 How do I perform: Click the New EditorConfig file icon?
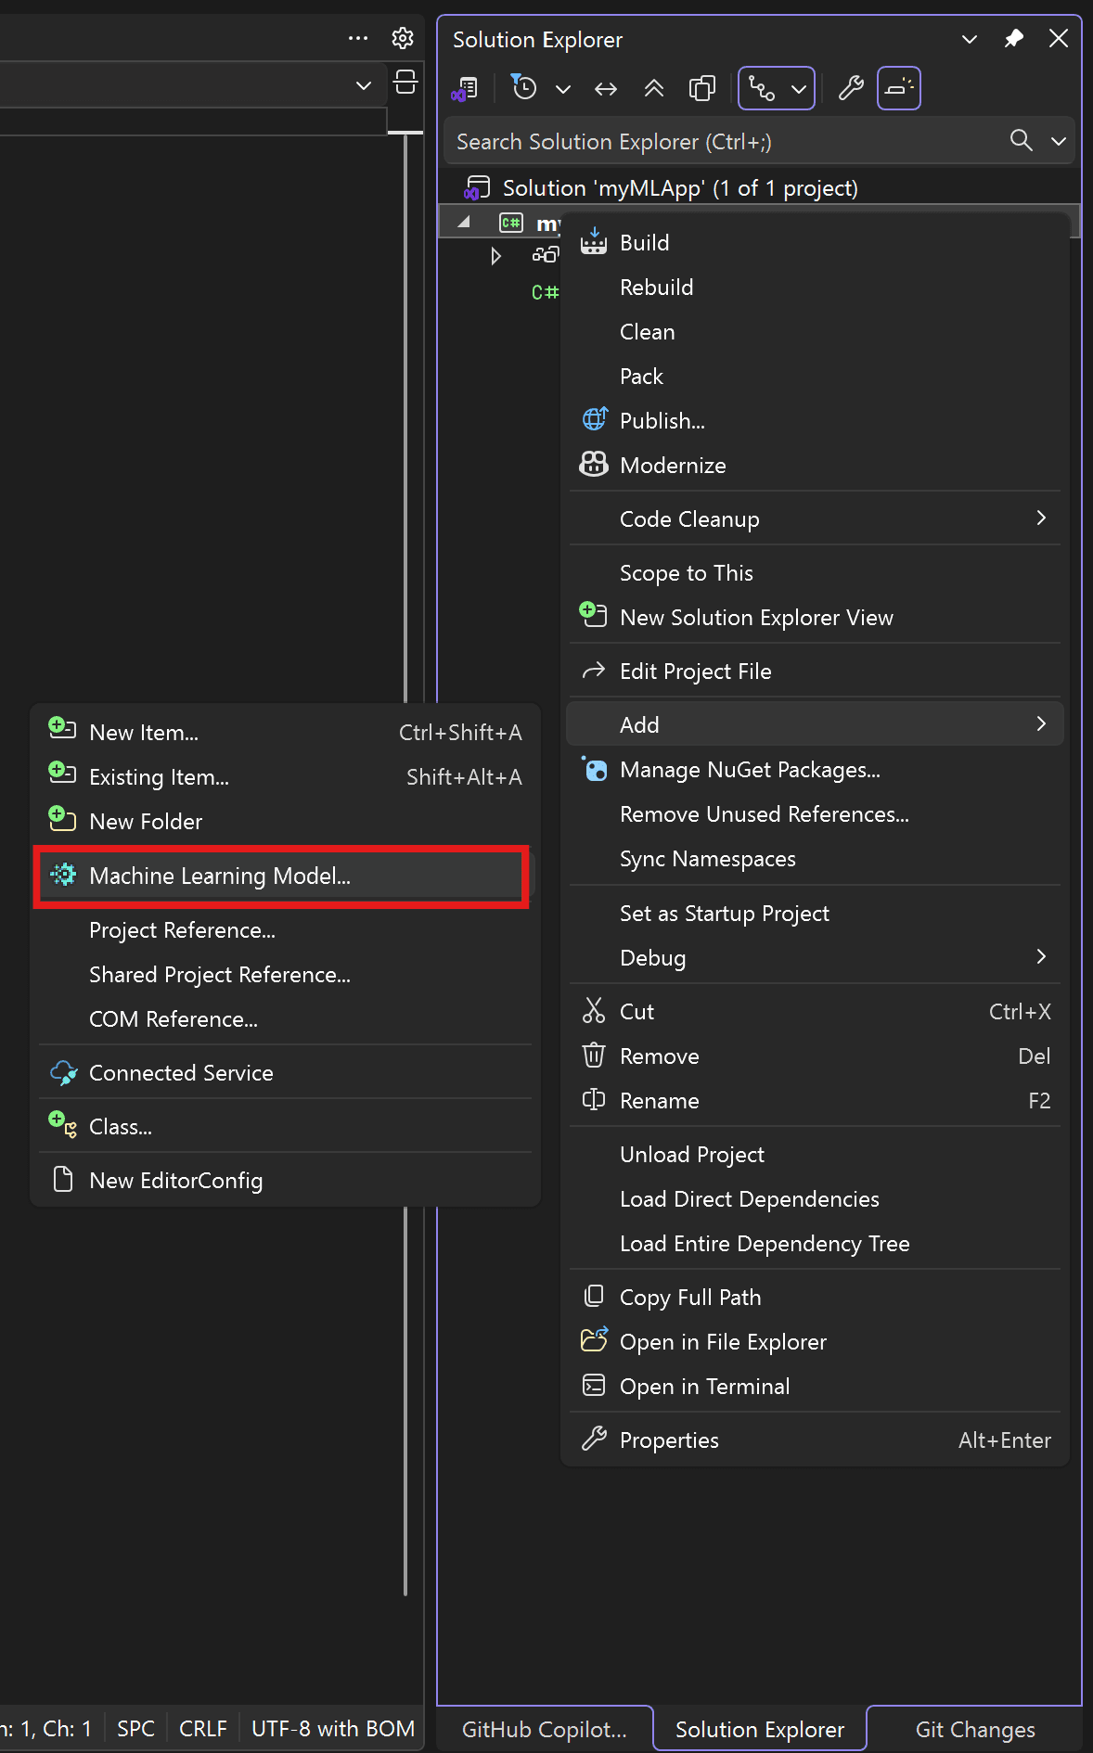point(63,1180)
